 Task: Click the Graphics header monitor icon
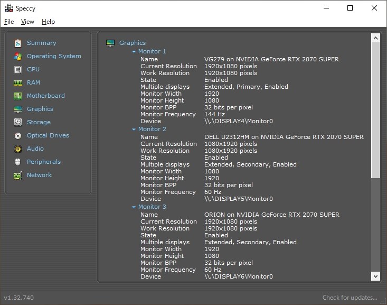tap(110, 43)
